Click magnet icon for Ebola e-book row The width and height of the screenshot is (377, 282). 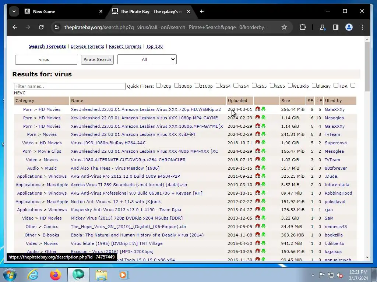(257, 235)
